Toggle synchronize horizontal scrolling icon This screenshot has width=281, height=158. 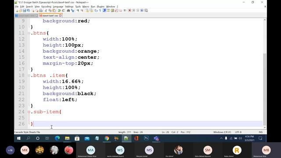[x=91, y=11]
